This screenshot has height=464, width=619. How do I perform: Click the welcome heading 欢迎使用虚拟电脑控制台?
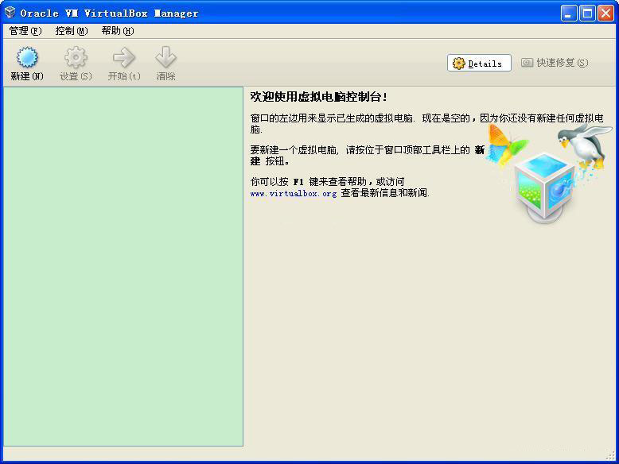318,97
